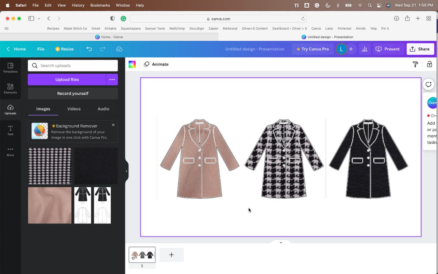438x274 pixels.
Task: Collapse the uploads panel with the chevron
Action: (126, 171)
